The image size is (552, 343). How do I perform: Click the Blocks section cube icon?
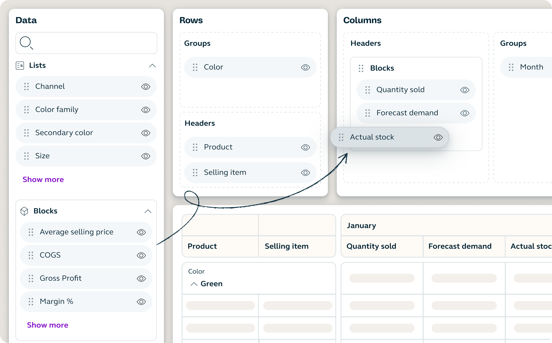click(x=24, y=211)
